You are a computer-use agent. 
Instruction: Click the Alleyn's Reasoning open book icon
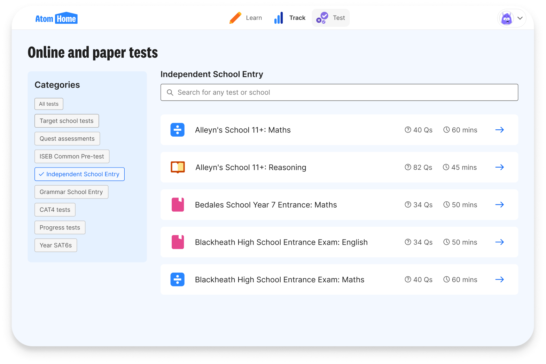(x=178, y=167)
